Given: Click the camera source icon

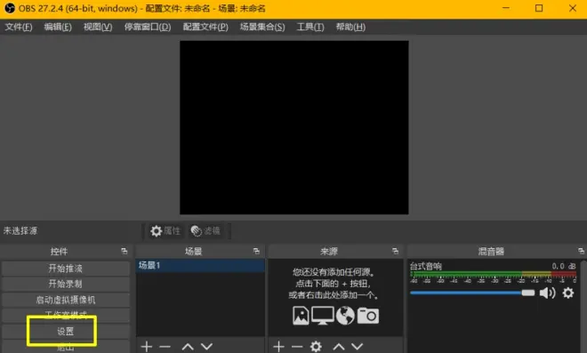Looking at the screenshot, I should [368, 316].
